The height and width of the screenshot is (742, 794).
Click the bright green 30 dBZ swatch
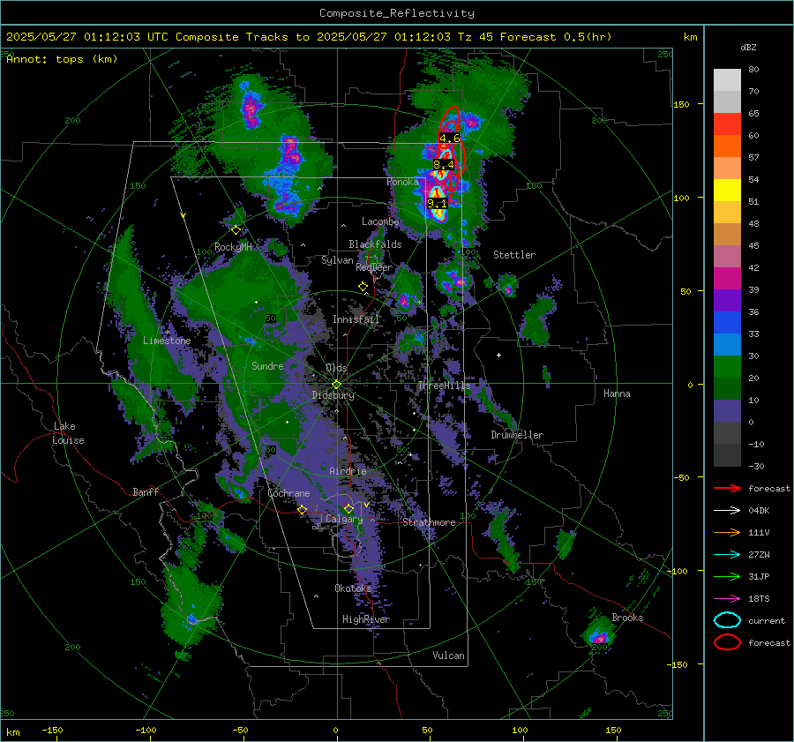pyautogui.click(x=727, y=366)
